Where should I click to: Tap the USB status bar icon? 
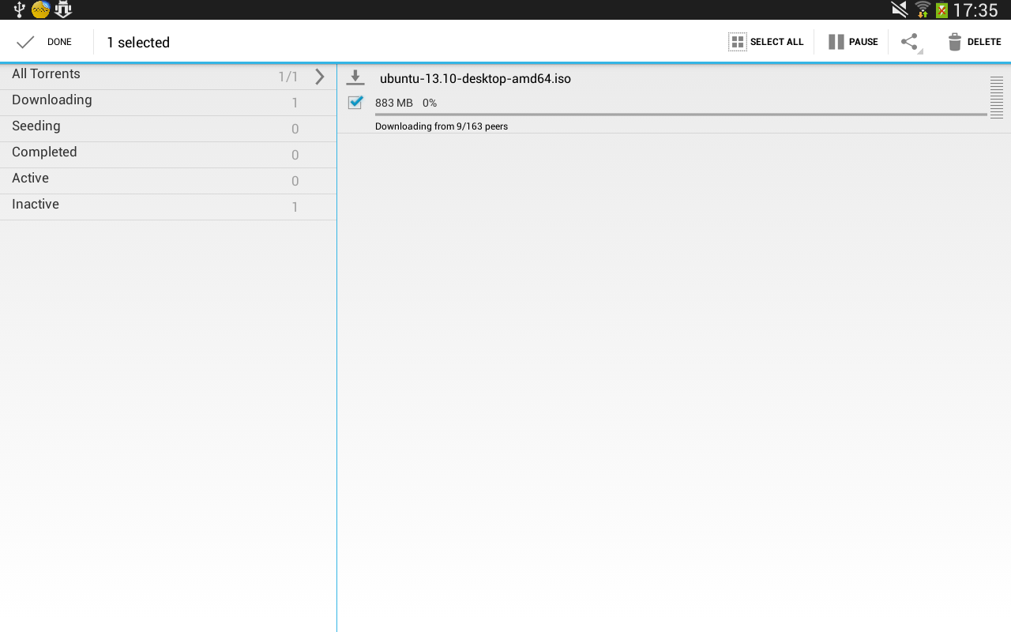[x=20, y=9]
